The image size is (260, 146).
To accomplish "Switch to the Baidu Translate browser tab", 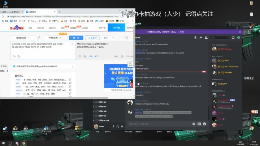I will tap(40, 12).
